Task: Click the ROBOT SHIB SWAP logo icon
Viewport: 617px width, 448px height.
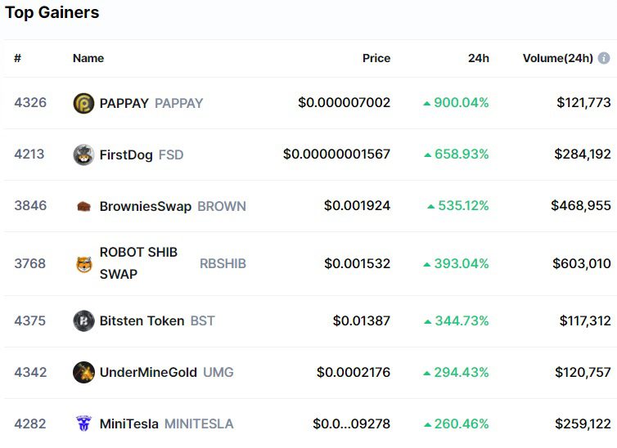Action: click(x=83, y=264)
